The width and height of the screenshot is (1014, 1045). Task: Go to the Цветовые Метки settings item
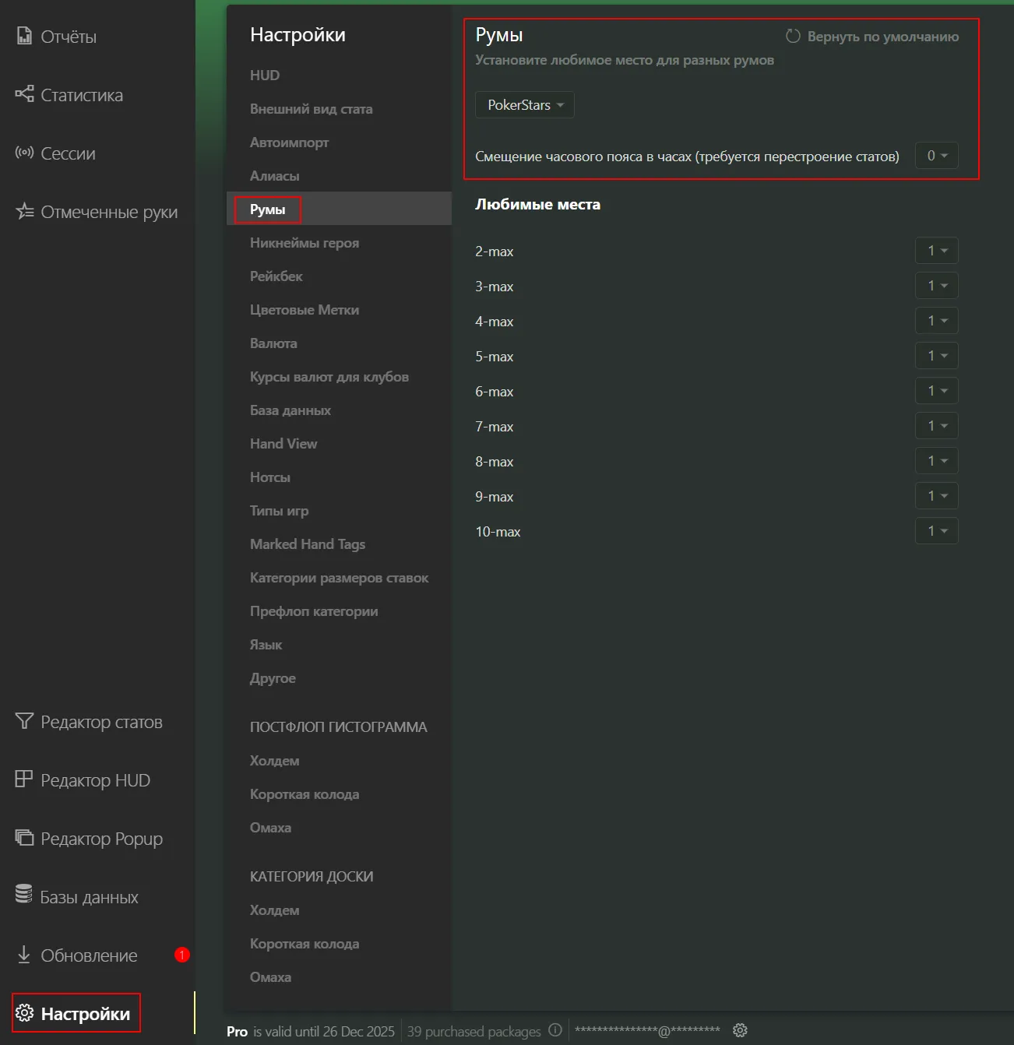point(304,310)
